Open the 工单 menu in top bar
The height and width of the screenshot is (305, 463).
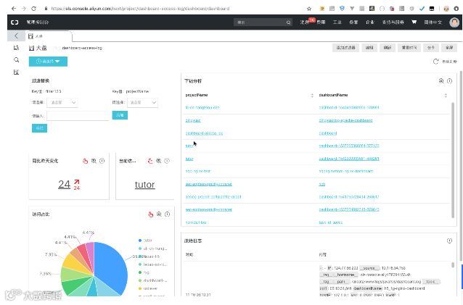[337, 22]
